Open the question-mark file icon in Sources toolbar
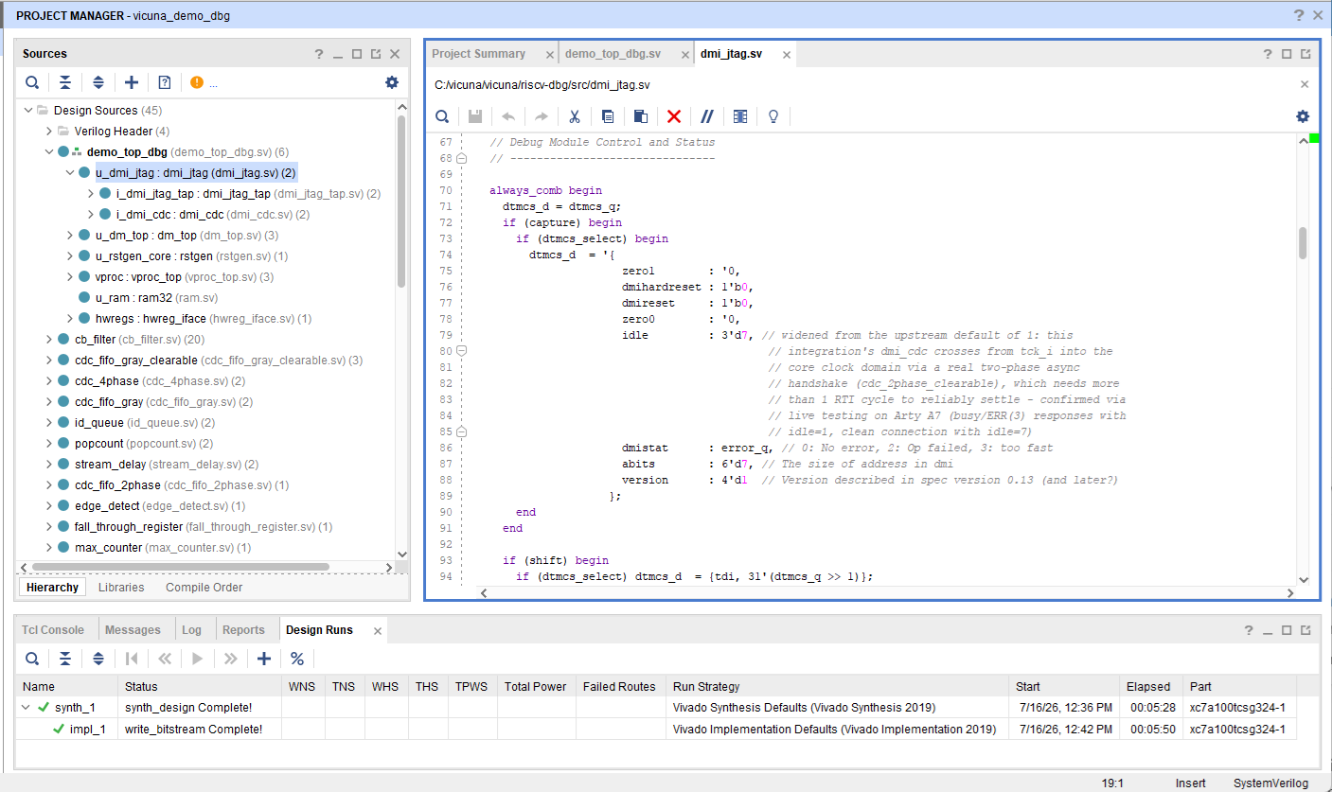The image size is (1332, 792). click(x=165, y=82)
